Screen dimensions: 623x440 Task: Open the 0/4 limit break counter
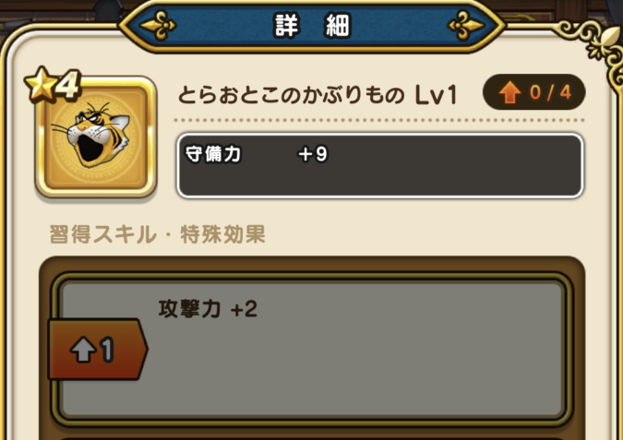point(533,92)
